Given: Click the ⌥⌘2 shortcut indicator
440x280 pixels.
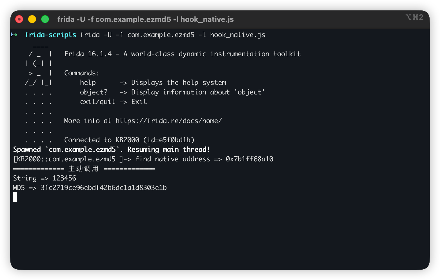Looking at the screenshot, I should click(414, 17).
